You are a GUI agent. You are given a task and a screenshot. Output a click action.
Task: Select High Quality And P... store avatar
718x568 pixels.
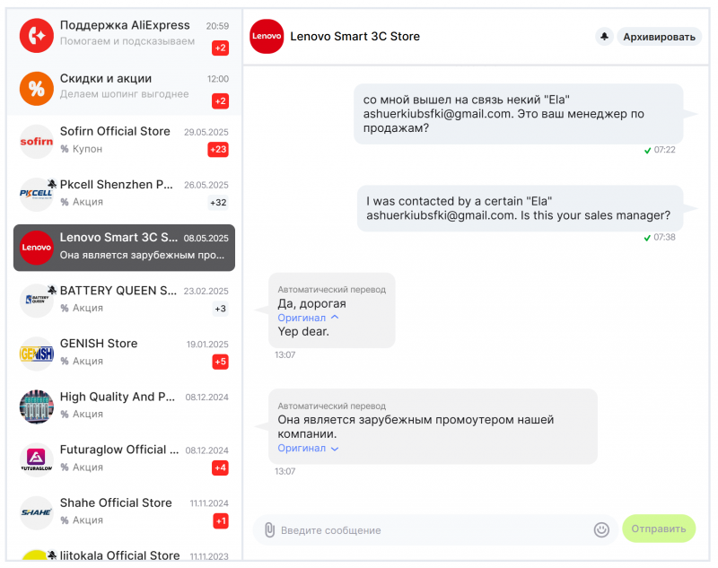click(37, 406)
